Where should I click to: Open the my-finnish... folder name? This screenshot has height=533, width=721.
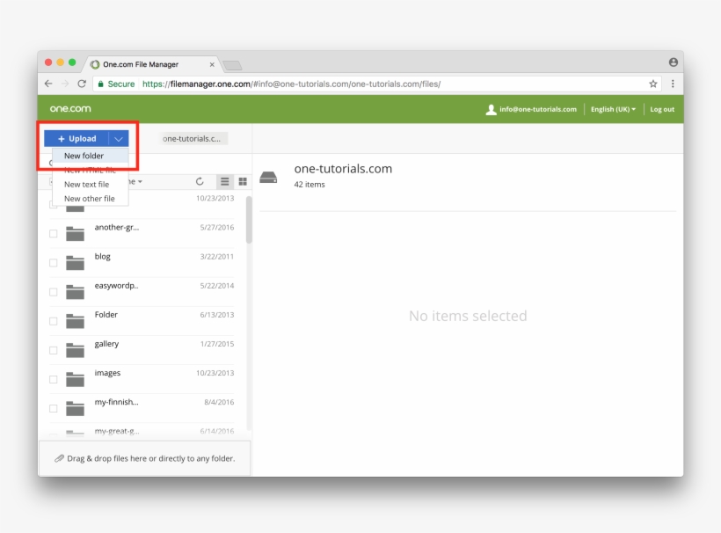click(x=116, y=402)
